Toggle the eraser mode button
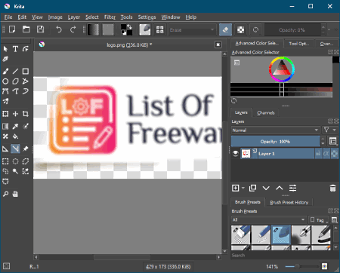 pyautogui.click(x=225, y=30)
